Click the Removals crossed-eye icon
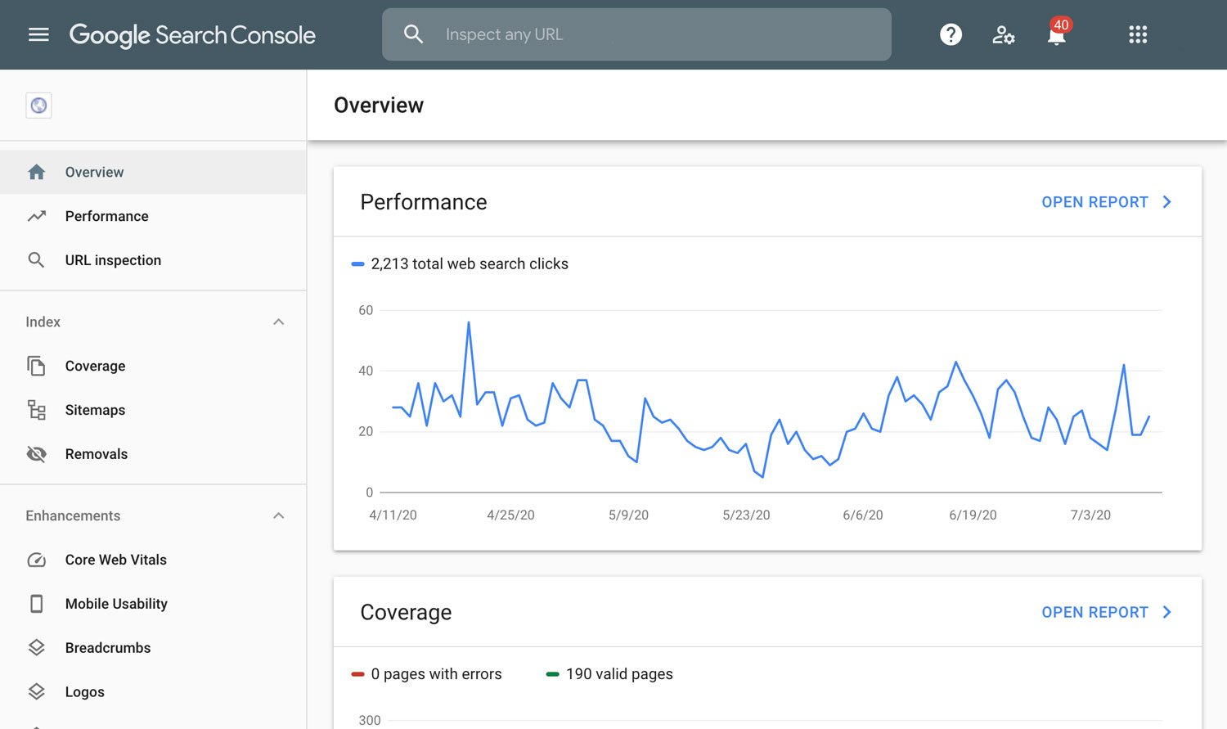Screen dimensions: 1227x729 click(x=37, y=454)
